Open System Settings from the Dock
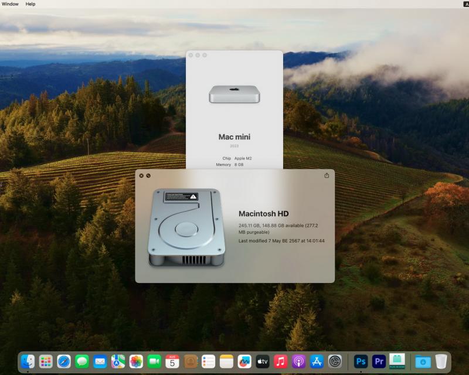Viewport: 469px width, 375px height. (335, 362)
